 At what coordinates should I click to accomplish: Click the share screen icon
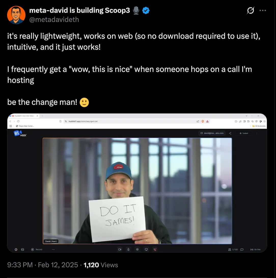coord(146,249)
